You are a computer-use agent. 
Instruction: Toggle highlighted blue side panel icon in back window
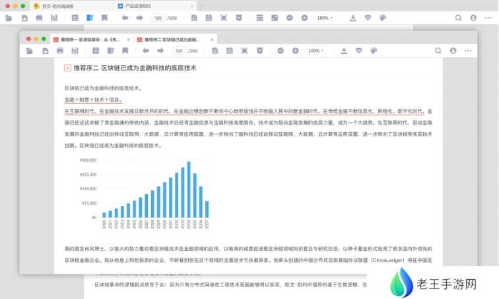point(90,18)
